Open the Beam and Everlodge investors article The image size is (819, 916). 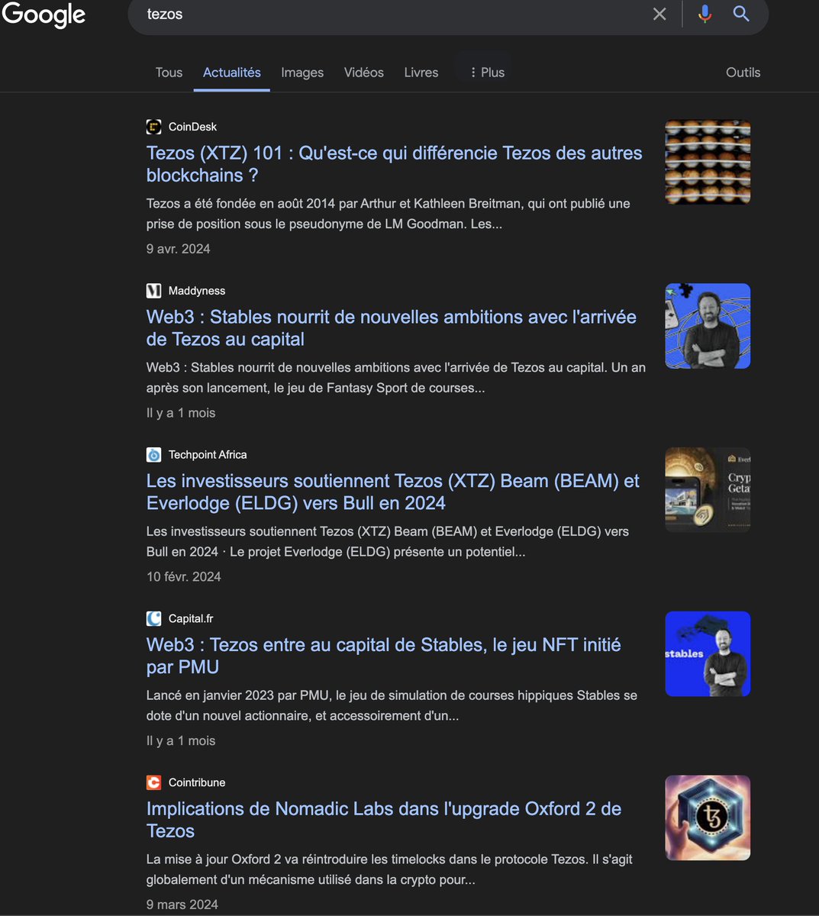(392, 492)
